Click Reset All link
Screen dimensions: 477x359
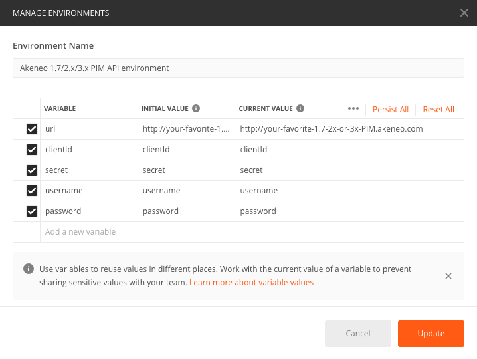click(x=438, y=110)
